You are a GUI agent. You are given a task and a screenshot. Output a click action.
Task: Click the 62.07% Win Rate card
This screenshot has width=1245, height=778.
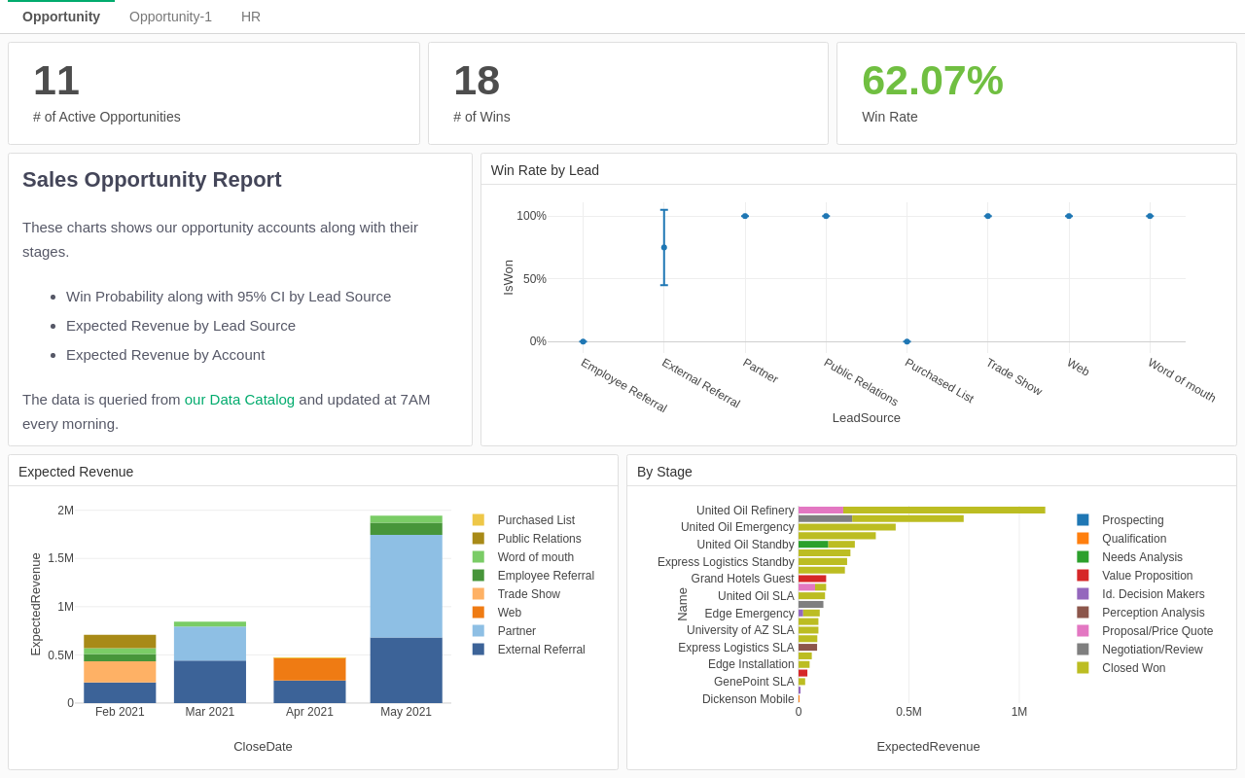(x=1036, y=92)
